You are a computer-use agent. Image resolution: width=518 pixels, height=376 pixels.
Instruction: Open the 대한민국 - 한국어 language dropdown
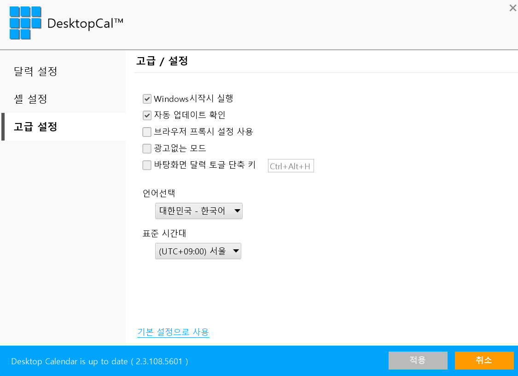[x=199, y=211]
